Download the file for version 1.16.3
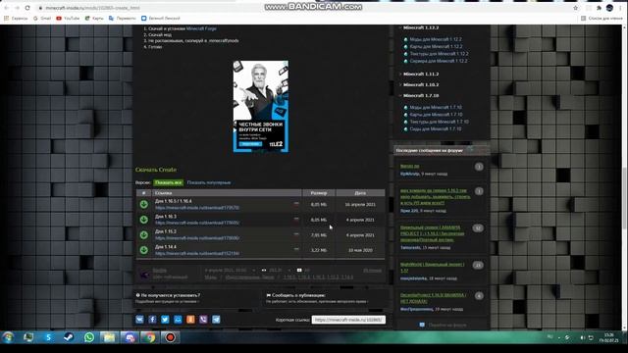628x353 pixels. click(144, 220)
